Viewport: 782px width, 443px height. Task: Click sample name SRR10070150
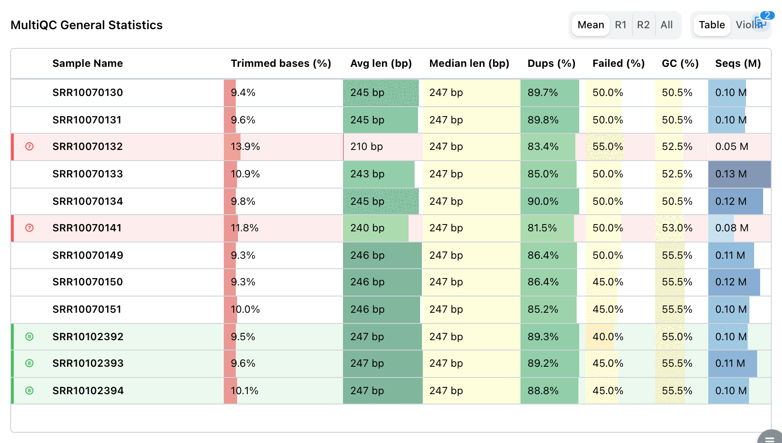coord(88,282)
